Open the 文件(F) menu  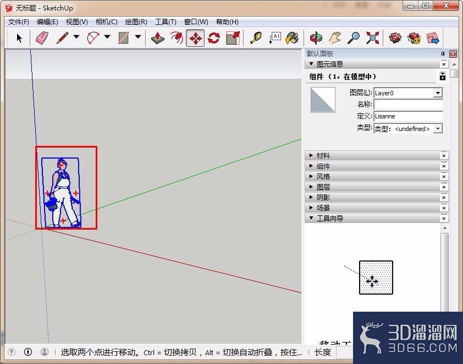tap(19, 22)
